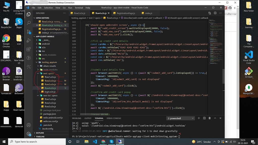Open Chrome from the taskbar
Viewport: 258px width, 145px height.
(x=103, y=141)
